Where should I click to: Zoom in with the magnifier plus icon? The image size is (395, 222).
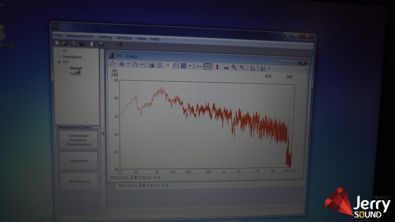(x=234, y=67)
